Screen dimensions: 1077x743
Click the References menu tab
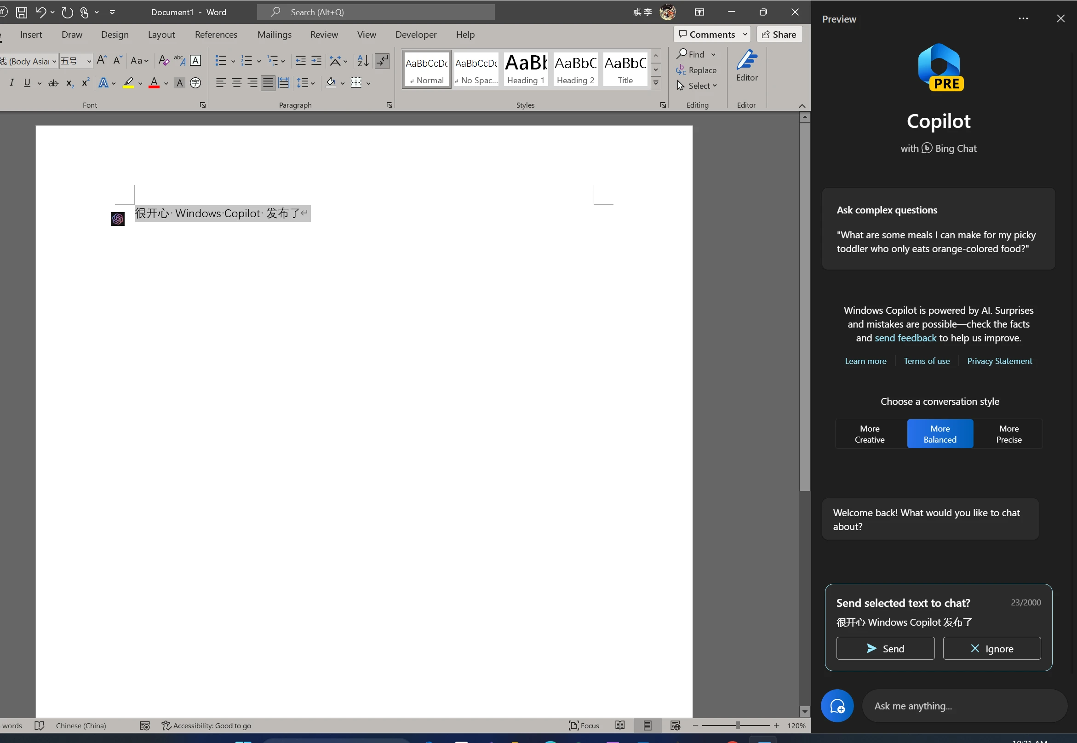pos(216,35)
